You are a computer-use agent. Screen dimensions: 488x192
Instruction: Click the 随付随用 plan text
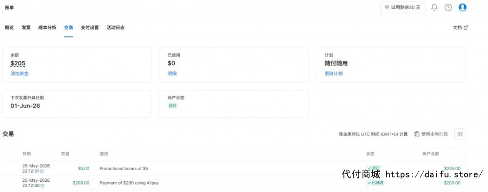click(336, 64)
